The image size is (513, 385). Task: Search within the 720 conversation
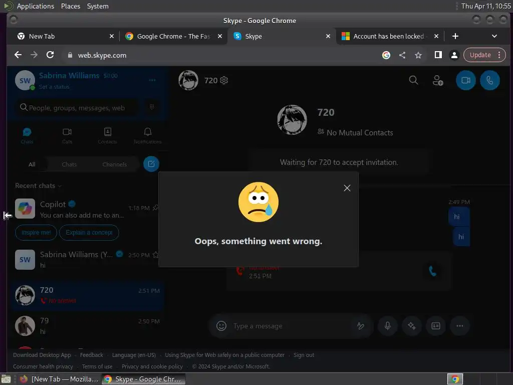[413, 80]
